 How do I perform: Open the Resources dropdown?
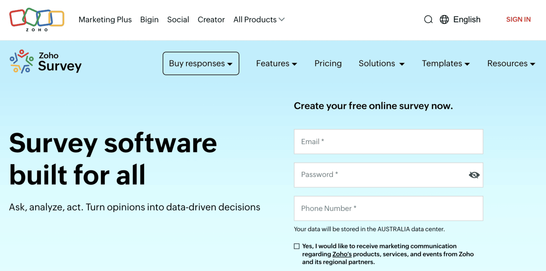point(511,63)
